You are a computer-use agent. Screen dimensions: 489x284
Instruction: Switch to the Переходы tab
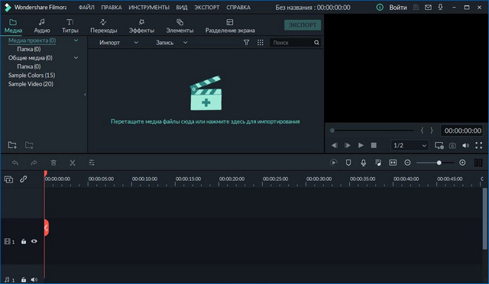pos(104,26)
